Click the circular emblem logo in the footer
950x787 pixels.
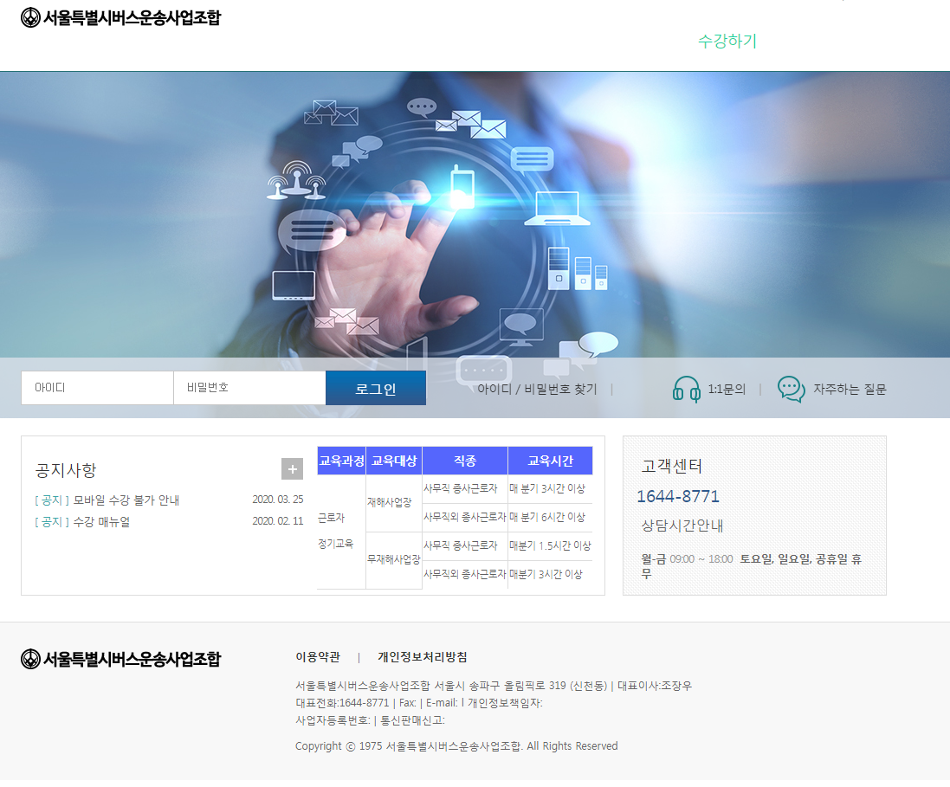point(30,659)
